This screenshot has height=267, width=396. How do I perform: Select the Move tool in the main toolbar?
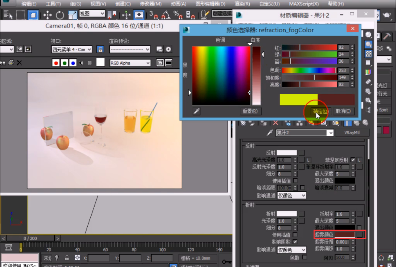[47, 15]
